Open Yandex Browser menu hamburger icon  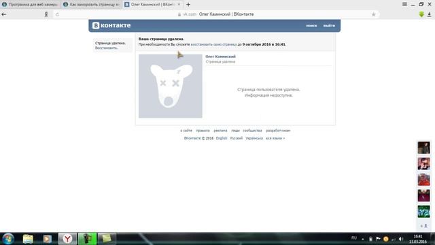(405, 4)
